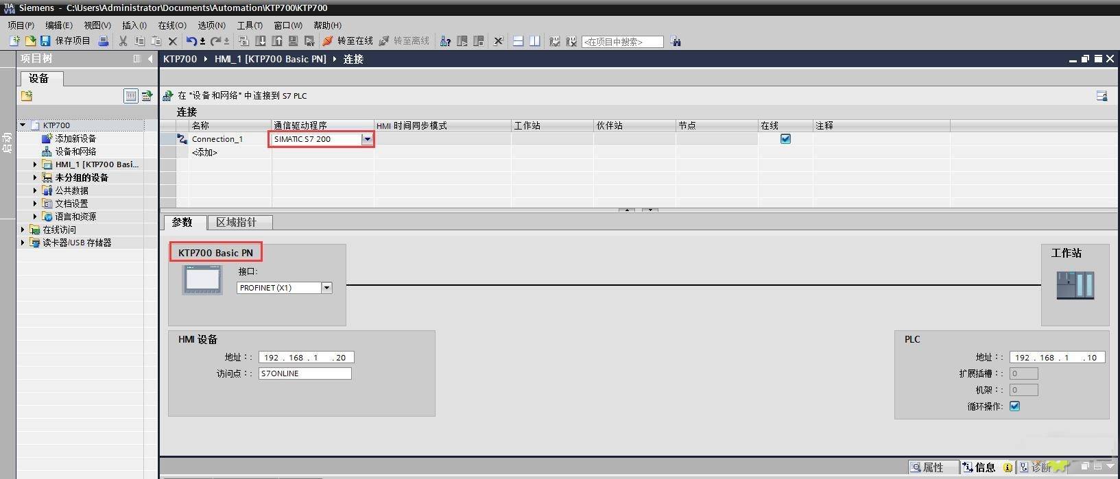Expand the 公共数据 node

(x=35, y=191)
